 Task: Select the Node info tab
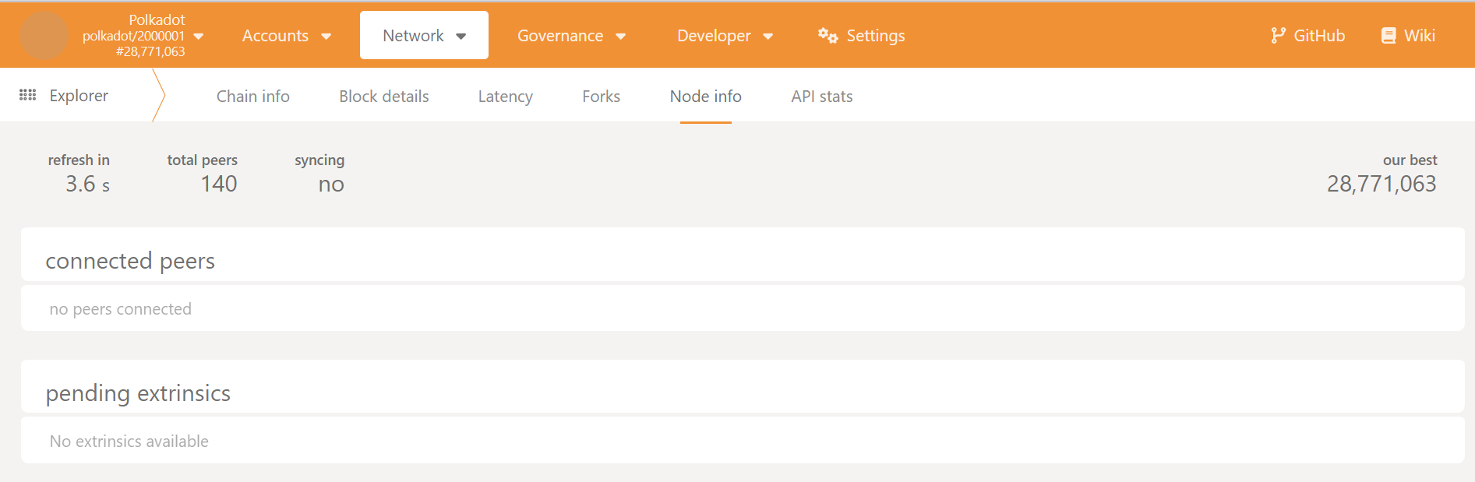click(x=705, y=97)
